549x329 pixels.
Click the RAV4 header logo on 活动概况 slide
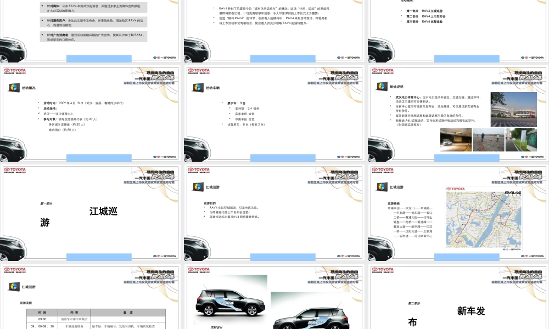click(162, 78)
